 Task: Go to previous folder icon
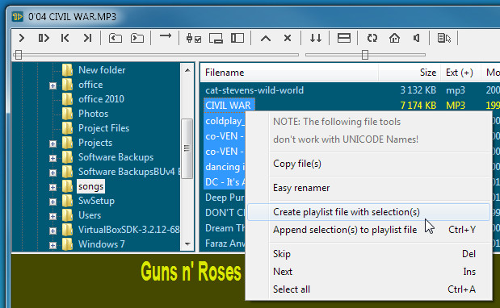(116, 38)
